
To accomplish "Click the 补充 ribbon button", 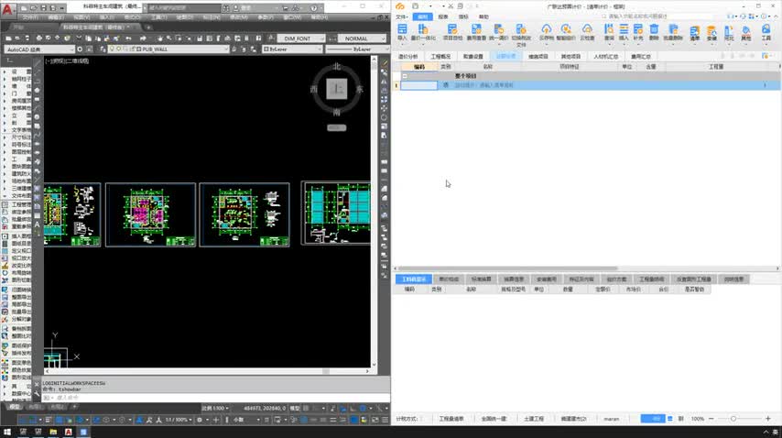I will click(x=638, y=31).
